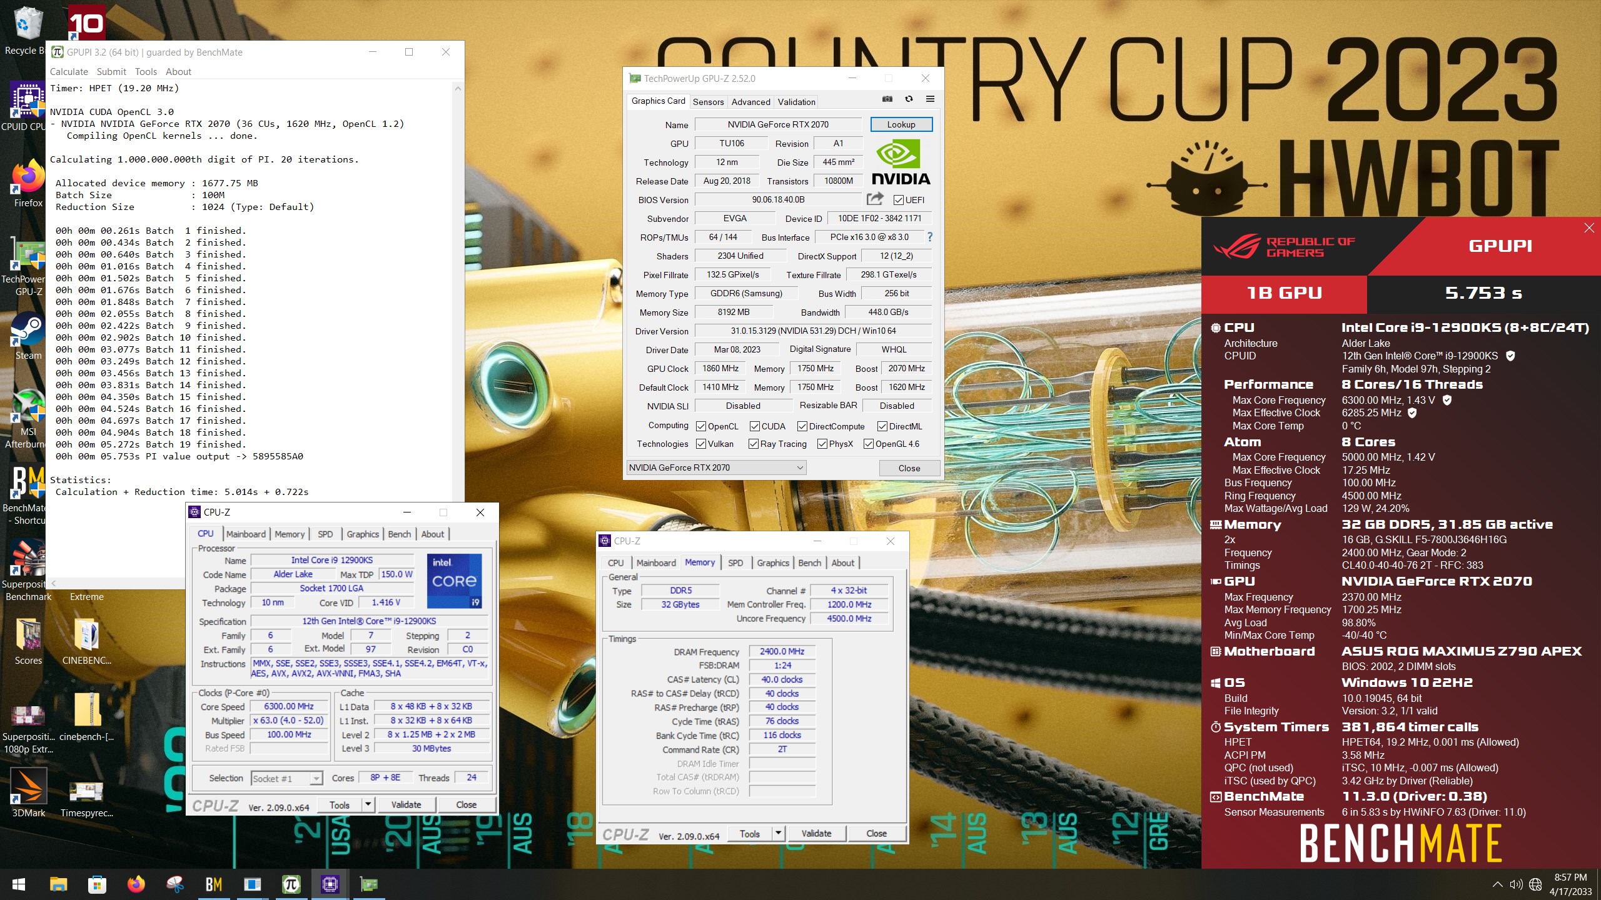Open Mainboard tab in CPU-Z CPU window
This screenshot has height=900, width=1601.
point(246,534)
